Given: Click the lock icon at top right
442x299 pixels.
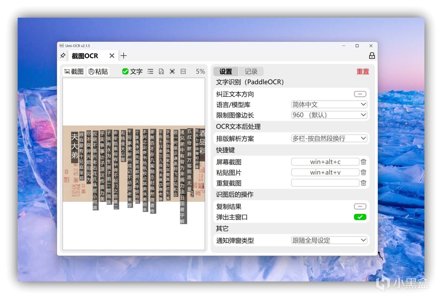Looking at the screenshot, I should point(372,56).
